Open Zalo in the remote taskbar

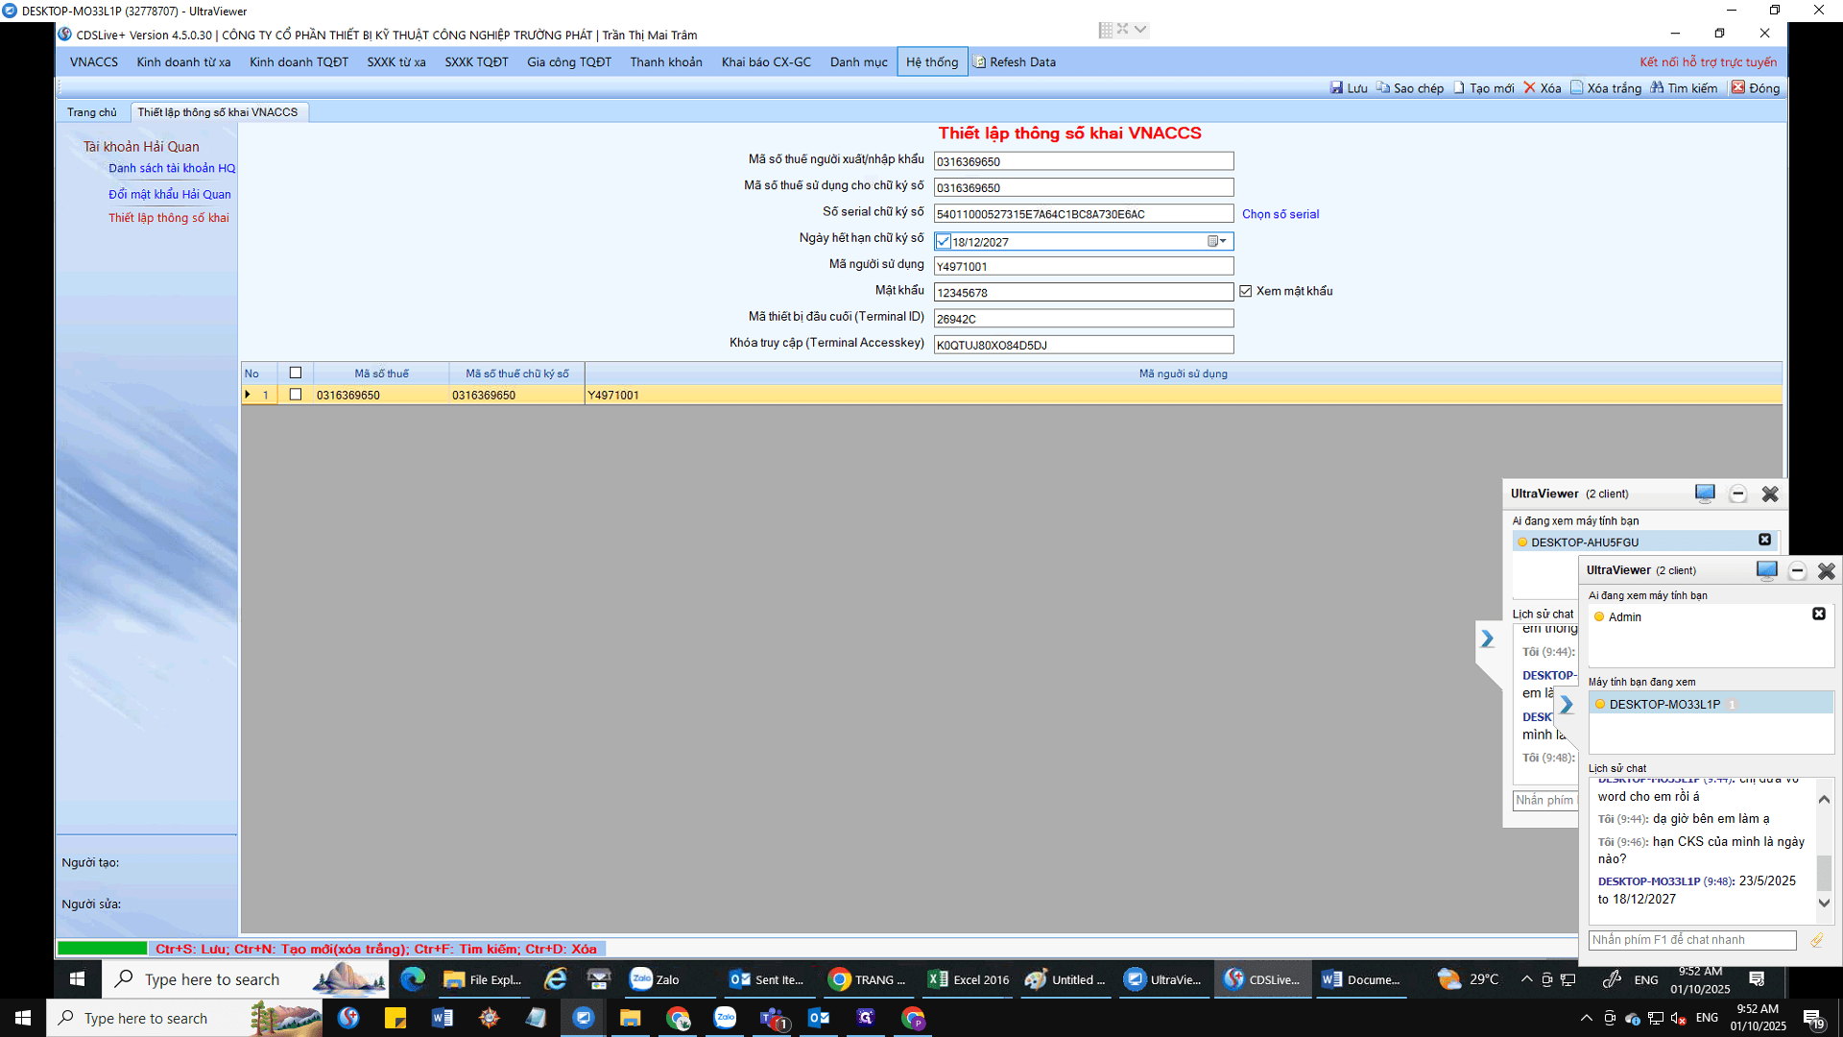coord(656,979)
